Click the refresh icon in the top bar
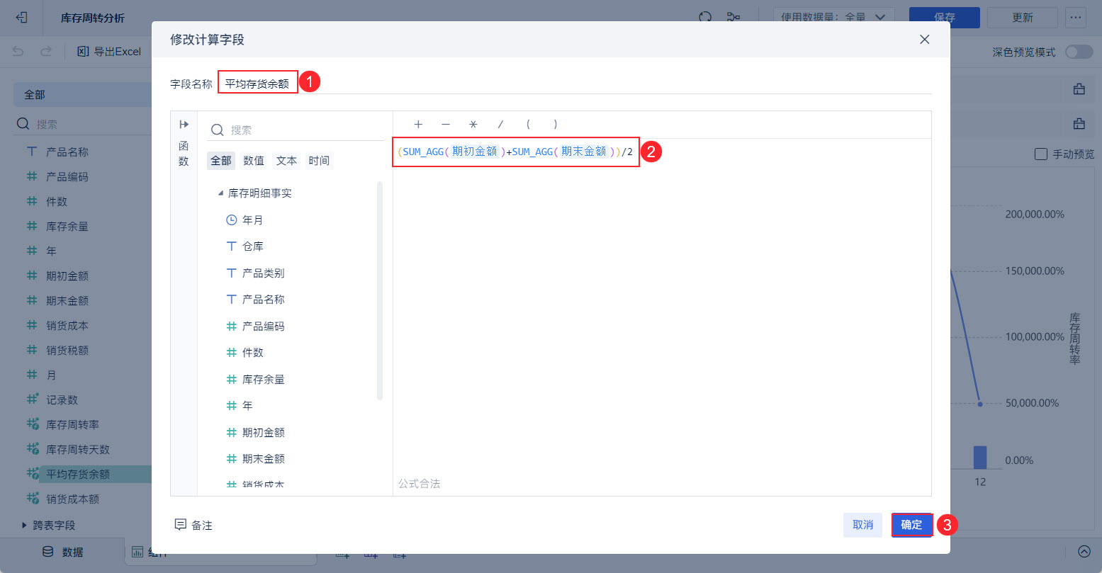Viewport: 1102px width, 573px height. 705,18
